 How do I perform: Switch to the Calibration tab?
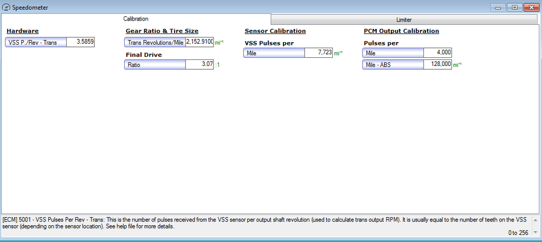135,19
